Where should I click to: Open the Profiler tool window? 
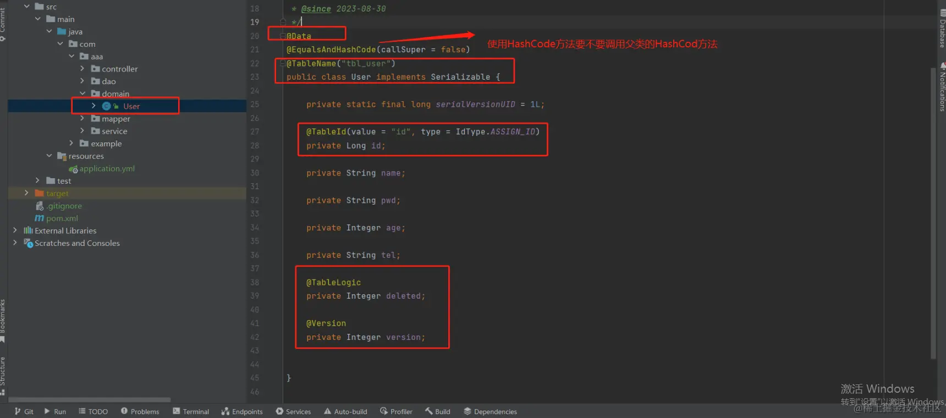tap(396, 411)
